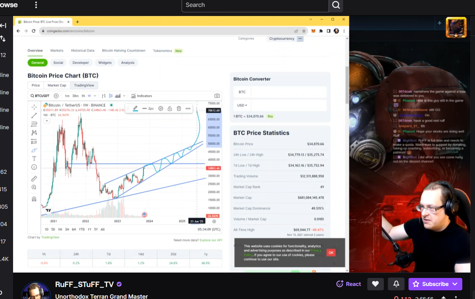Image resolution: width=475 pixels, height=299 pixels.
Task: Follow the Explore our API link
Action: (x=211, y=240)
